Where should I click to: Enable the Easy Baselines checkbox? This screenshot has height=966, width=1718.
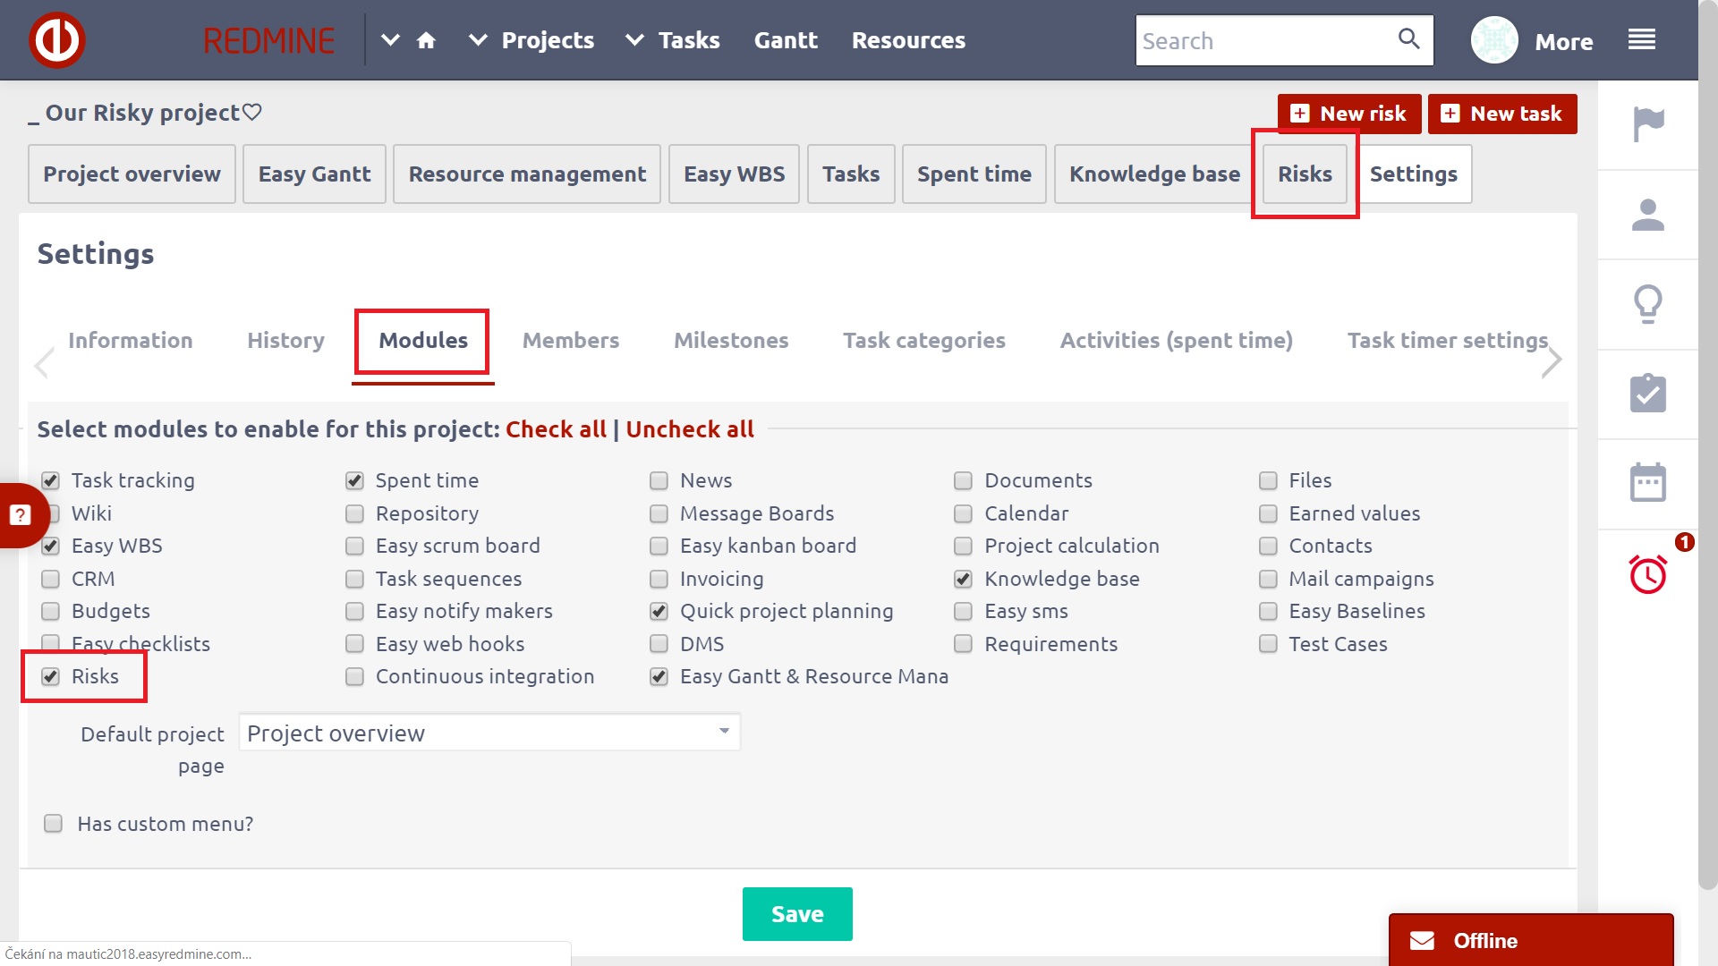pos(1268,612)
